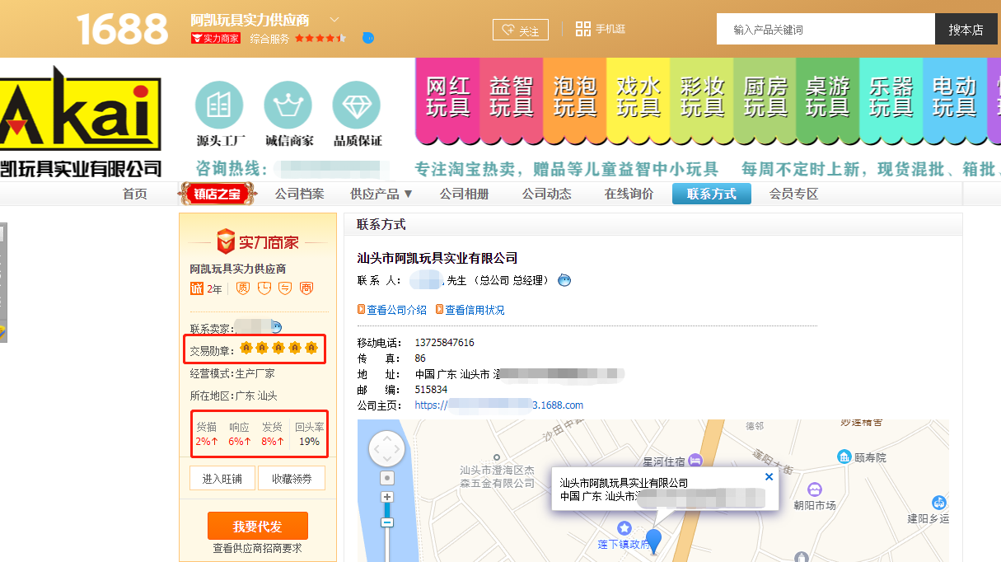
Task: Open 手机逛 QR code icon
Action: pos(583,29)
